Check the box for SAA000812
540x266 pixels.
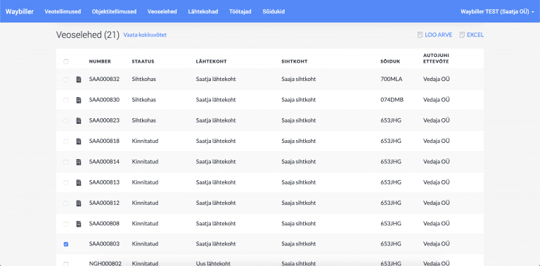point(66,203)
